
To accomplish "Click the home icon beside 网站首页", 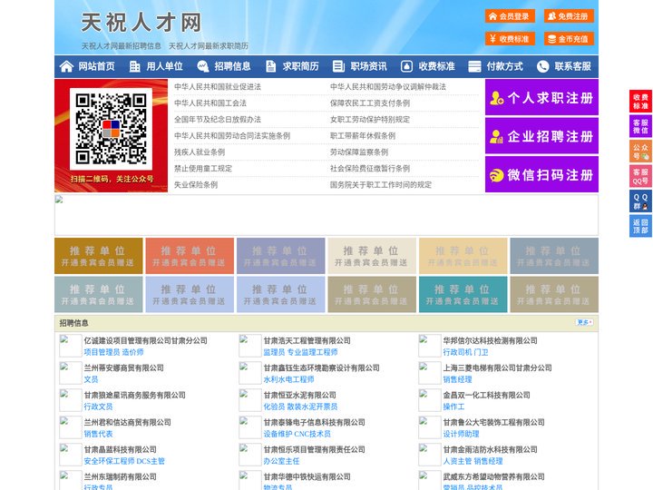I will 66,66.
